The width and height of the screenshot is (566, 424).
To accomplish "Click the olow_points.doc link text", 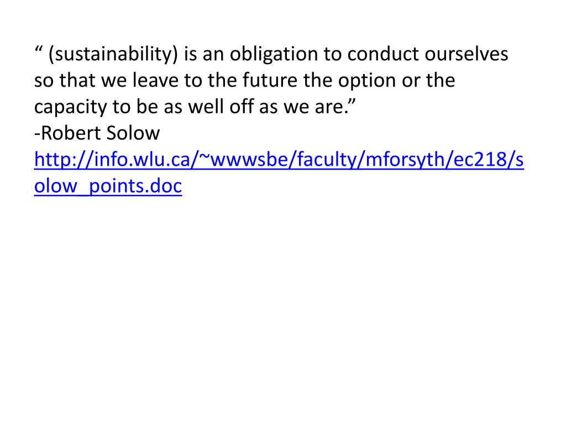I will click(108, 186).
